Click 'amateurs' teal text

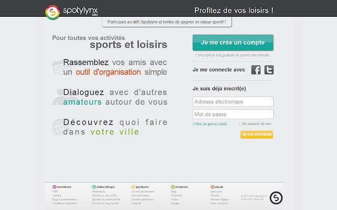[82, 102]
